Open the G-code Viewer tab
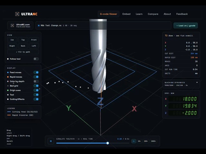Screen dimensions: 206x154 click(x=108, y=14)
